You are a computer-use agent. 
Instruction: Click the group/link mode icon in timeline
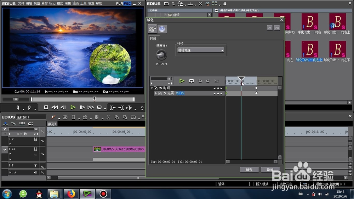click(x=22, y=124)
